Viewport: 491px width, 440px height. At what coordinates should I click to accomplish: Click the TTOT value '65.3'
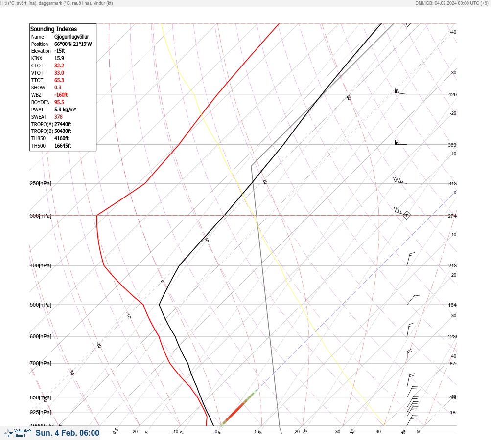(x=59, y=80)
